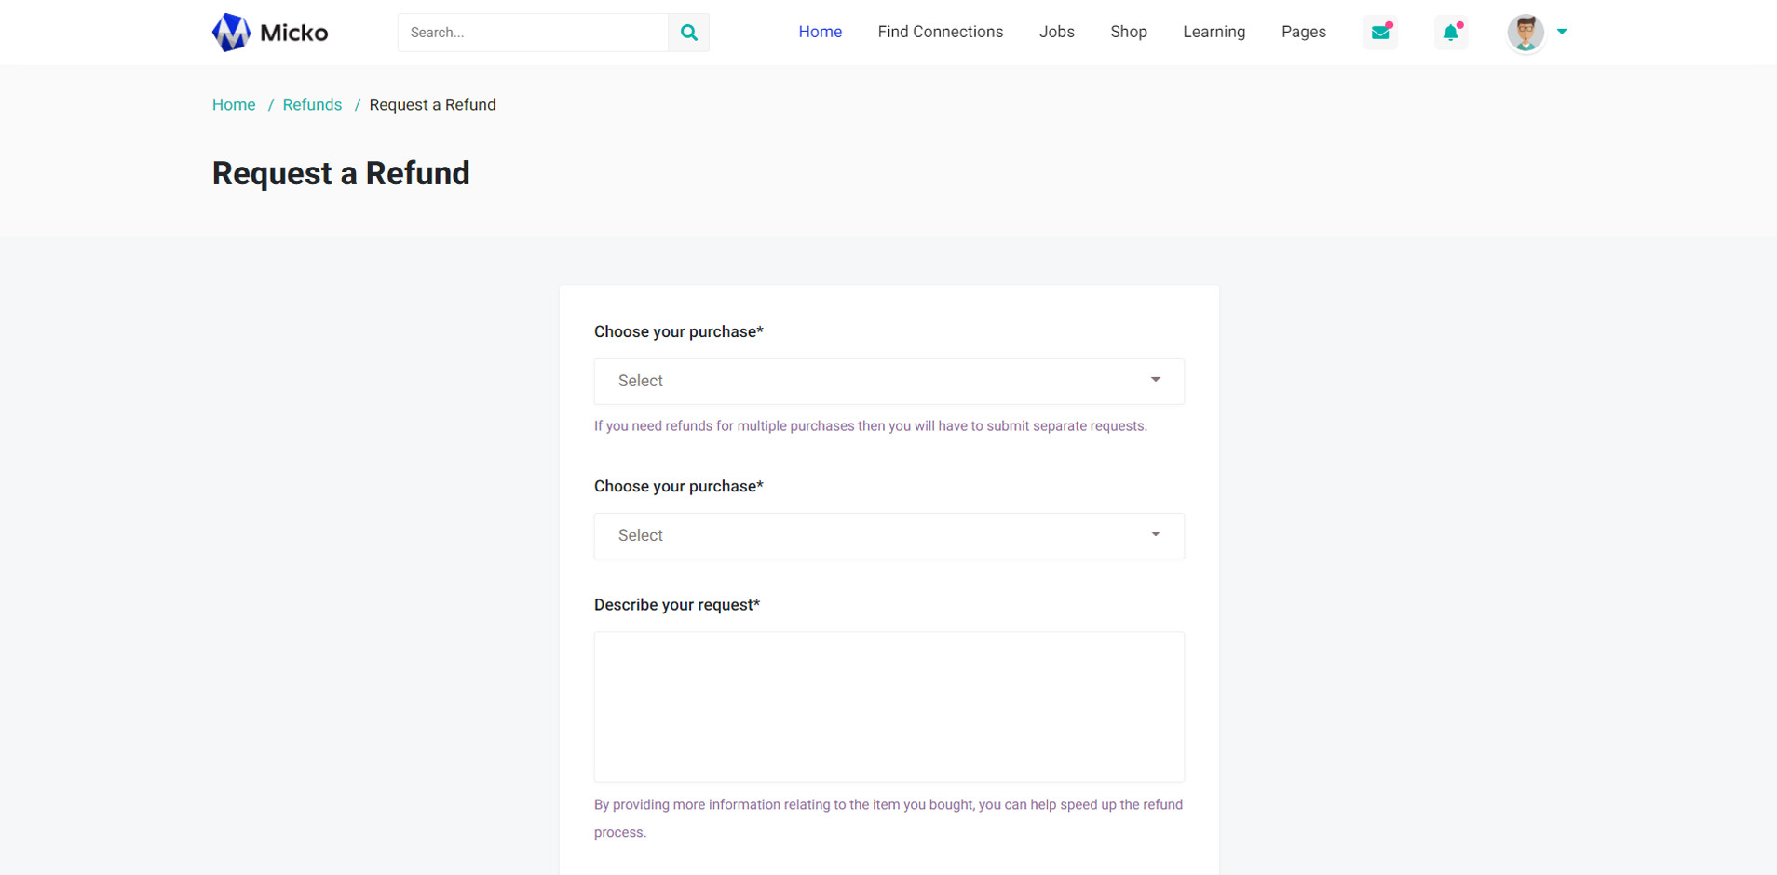This screenshot has width=1777, height=875.
Task: Open the Jobs navigation item
Action: point(1056,32)
